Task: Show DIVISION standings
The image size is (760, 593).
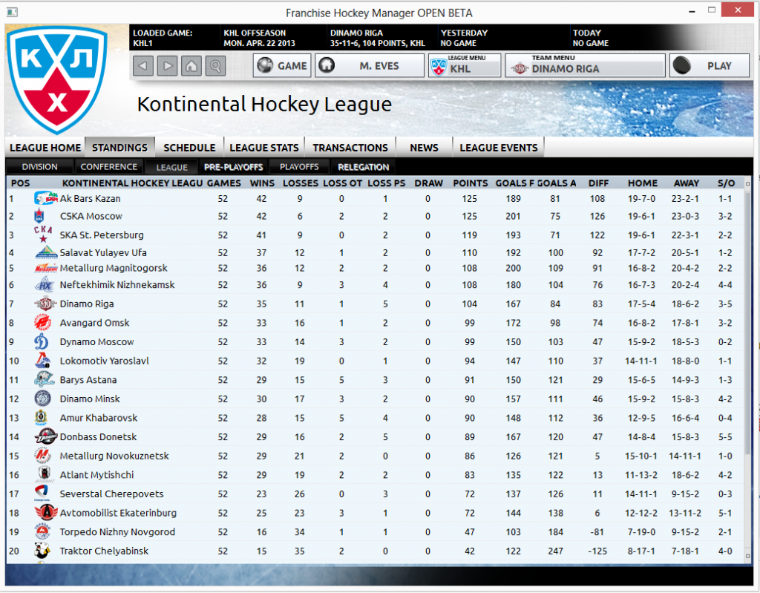Action: [40, 167]
